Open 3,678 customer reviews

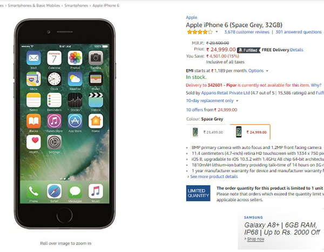(247, 32)
